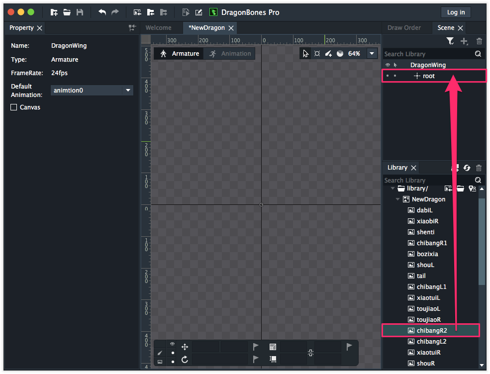
Task: Open the zoom percentage dropdown arrow
Action: point(372,53)
